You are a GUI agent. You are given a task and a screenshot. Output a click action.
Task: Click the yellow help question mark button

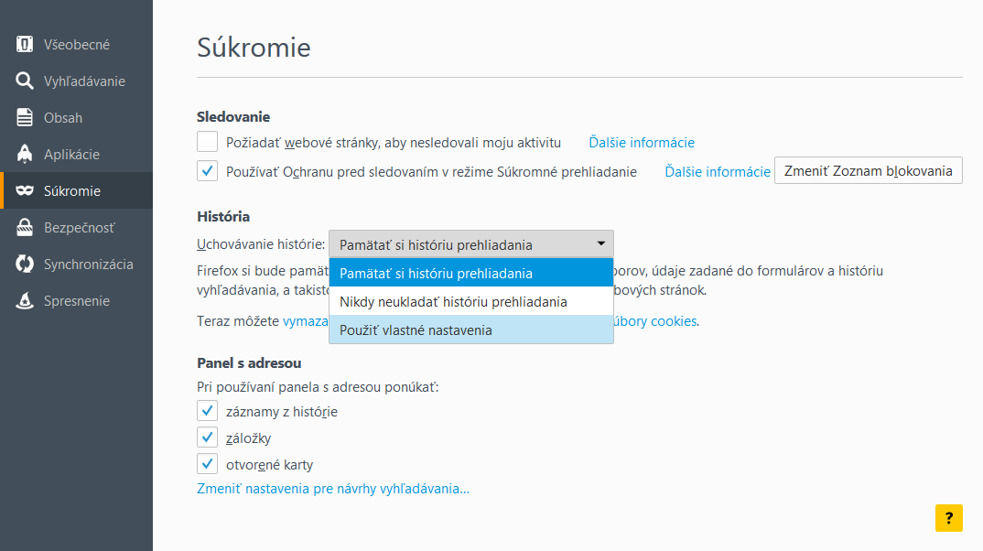(x=948, y=518)
